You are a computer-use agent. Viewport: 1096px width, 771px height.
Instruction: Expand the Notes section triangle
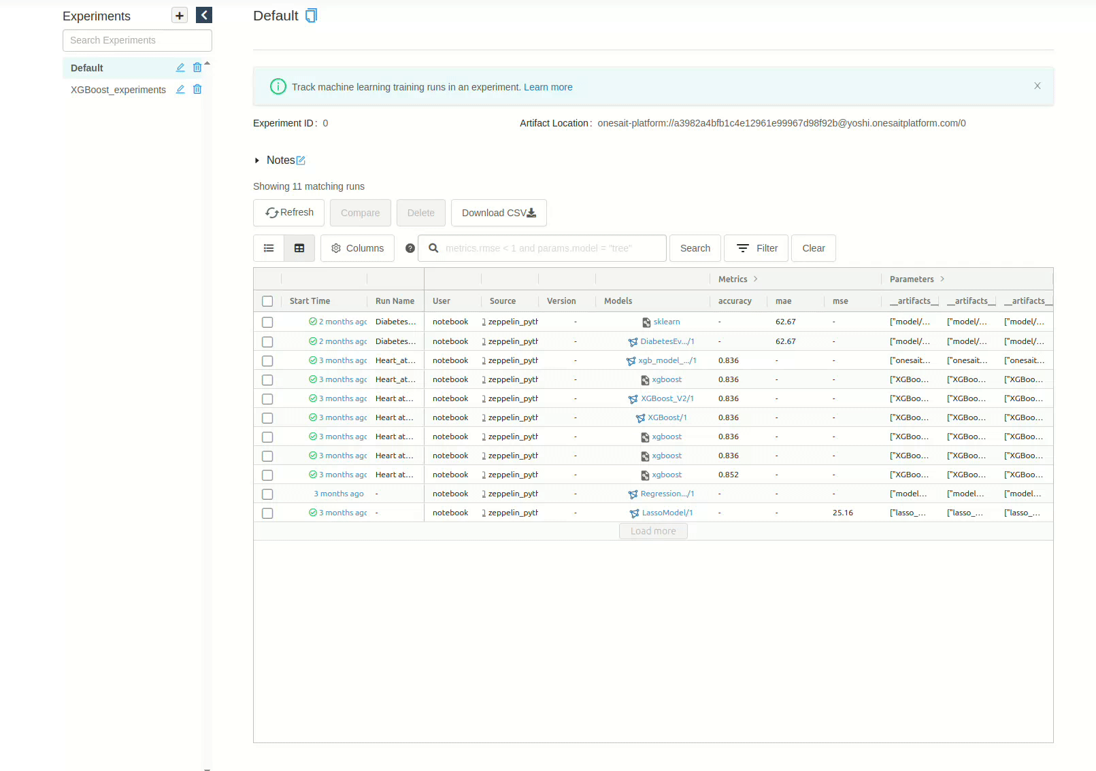point(256,160)
